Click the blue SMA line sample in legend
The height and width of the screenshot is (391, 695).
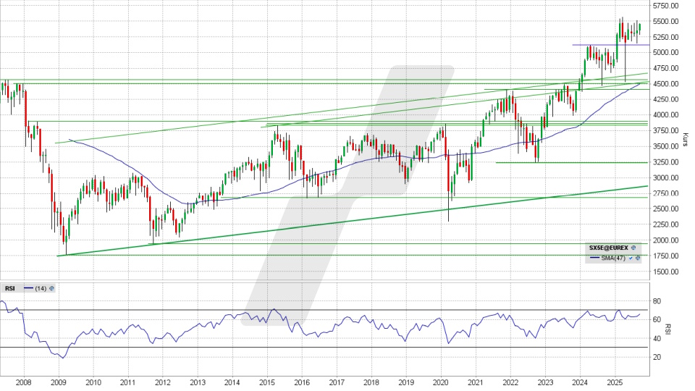point(596,258)
